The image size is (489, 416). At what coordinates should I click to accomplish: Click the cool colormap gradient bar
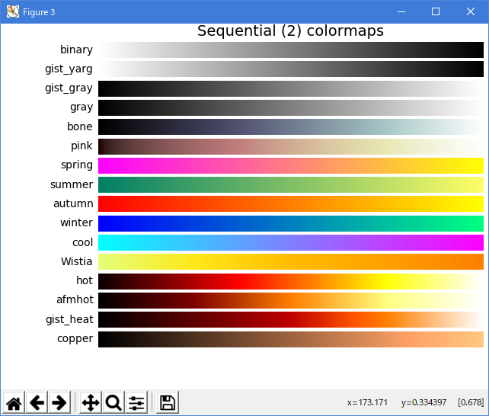pos(291,242)
